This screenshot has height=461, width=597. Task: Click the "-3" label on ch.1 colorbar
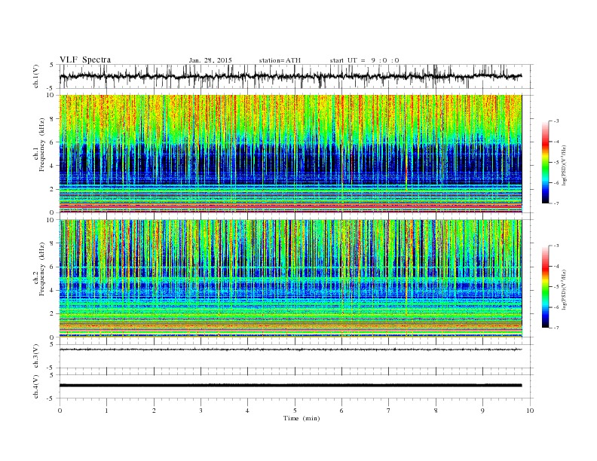(x=556, y=121)
